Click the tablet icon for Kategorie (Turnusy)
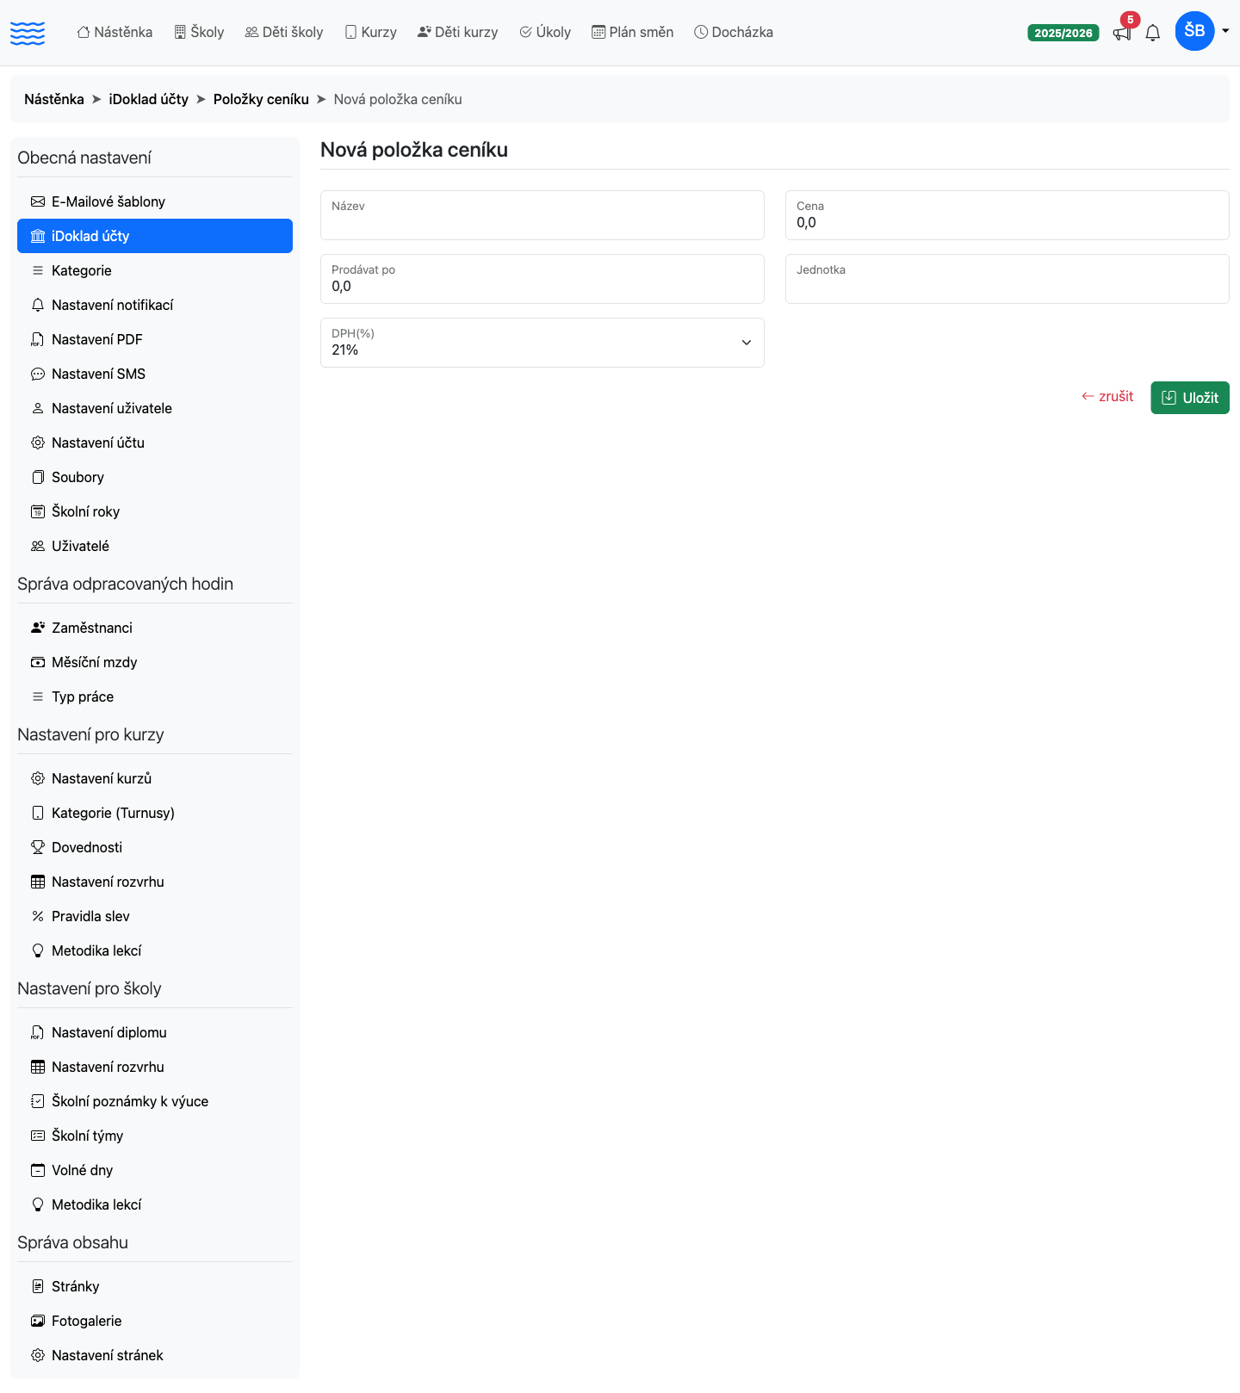This screenshot has width=1240, height=1393. tap(38, 813)
